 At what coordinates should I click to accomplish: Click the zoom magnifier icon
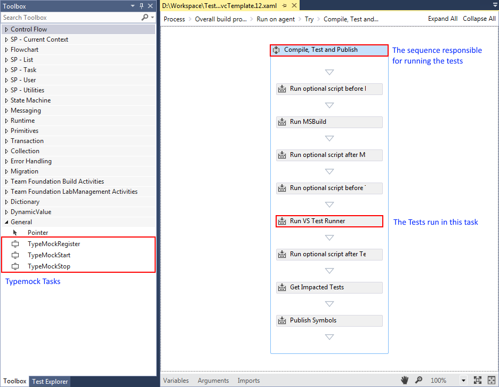coord(419,380)
